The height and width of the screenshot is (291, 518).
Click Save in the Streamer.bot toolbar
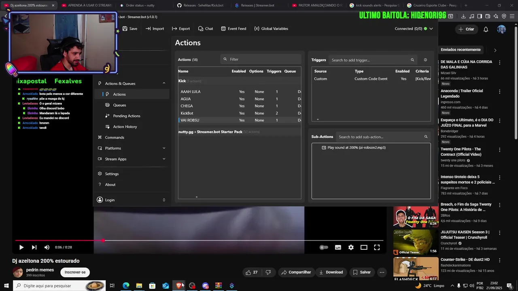click(x=130, y=29)
